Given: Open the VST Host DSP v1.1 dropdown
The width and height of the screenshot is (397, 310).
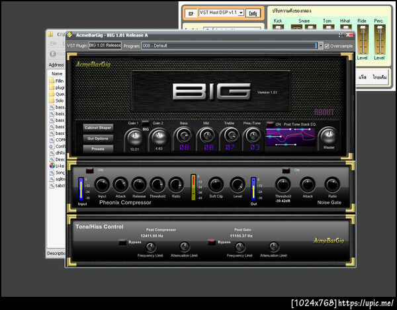Looking at the screenshot, I should point(241,13).
